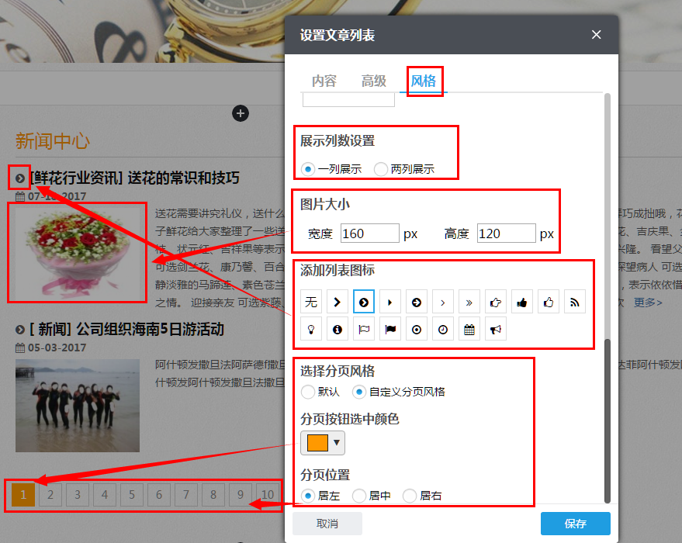The width and height of the screenshot is (682, 543).
Task: Select 默认 pagination style
Action: [307, 392]
